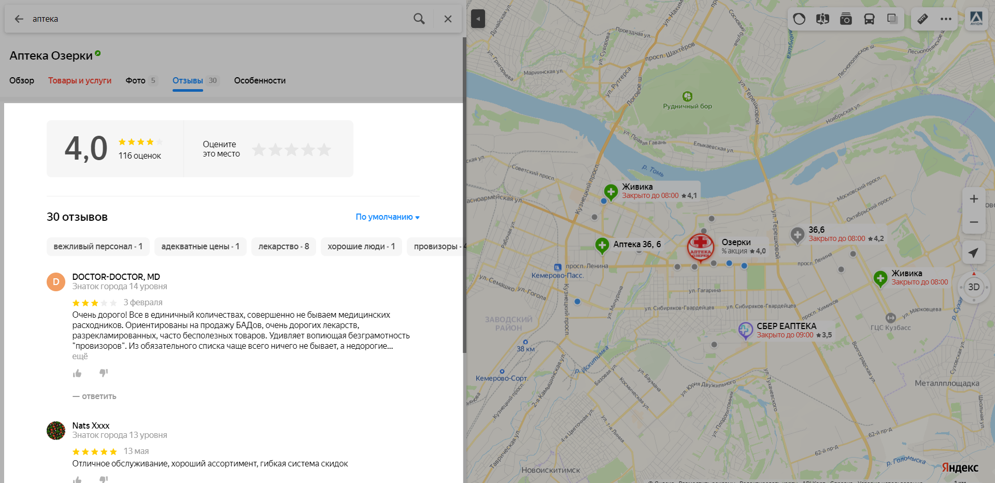995x483 pixels.
Task: Click Nats Xxxx avatar image
Action: coord(56,431)
